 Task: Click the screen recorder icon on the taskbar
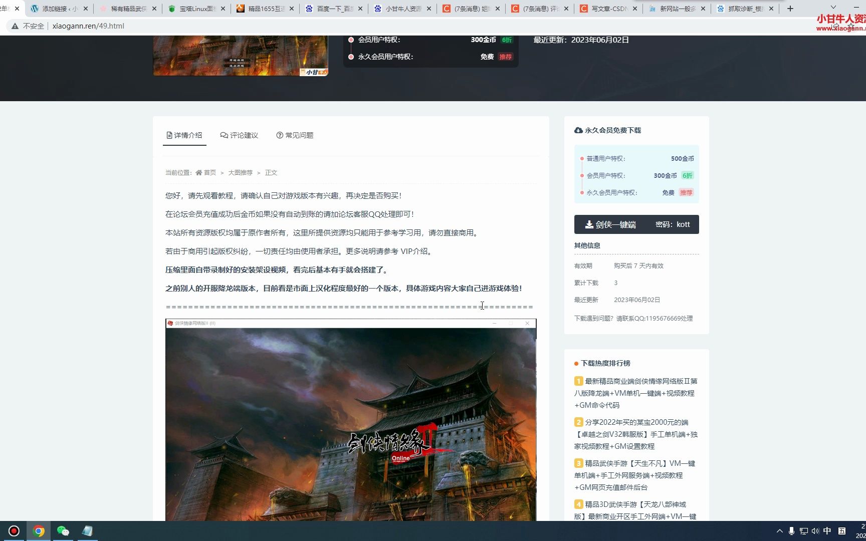(14, 531)
